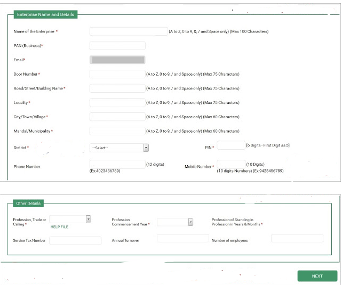Click the PIN input field
The height and width of the screenshot is (285, 342).
tap(231, 145)
